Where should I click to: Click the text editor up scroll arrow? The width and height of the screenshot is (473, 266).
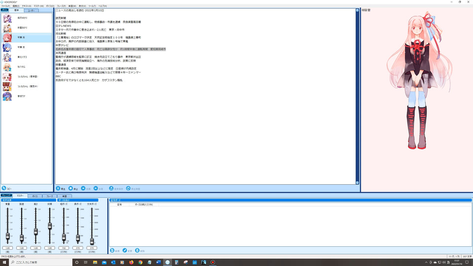(x=357, y=10)
